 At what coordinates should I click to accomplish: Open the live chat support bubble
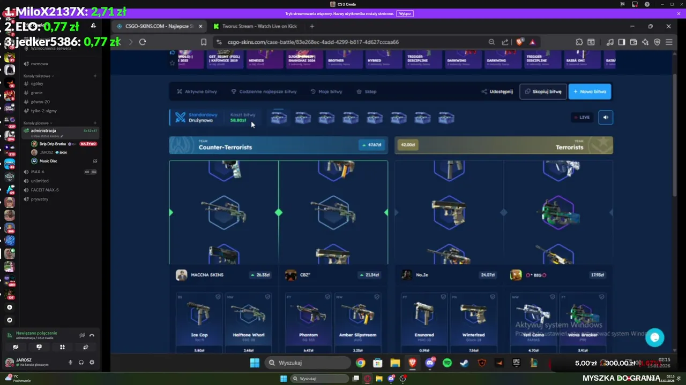tap(654, 337)
